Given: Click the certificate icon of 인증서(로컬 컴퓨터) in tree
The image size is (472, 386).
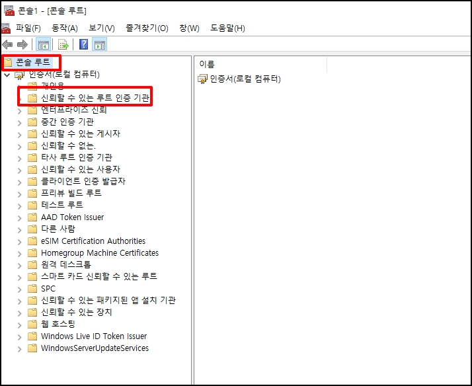Looking at the screenshot, I should click(x=20, y=75).
